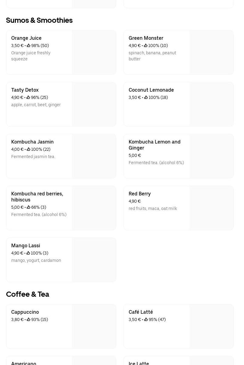Select the Coconut Lemonade item name

point(151,90)
